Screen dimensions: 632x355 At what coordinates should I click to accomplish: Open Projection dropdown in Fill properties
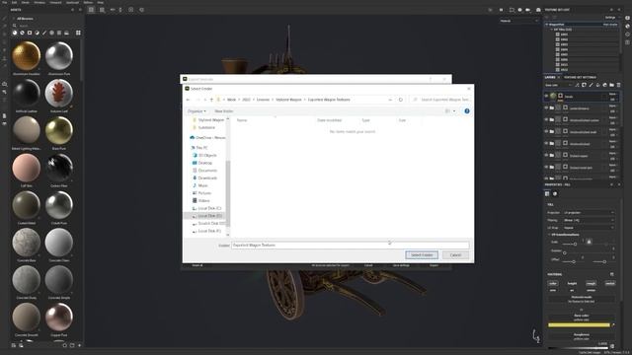click(x=589, y=213)
